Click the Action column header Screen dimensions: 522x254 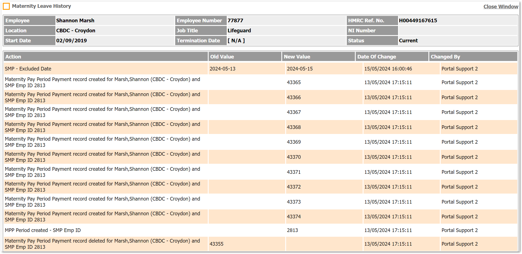13,57
